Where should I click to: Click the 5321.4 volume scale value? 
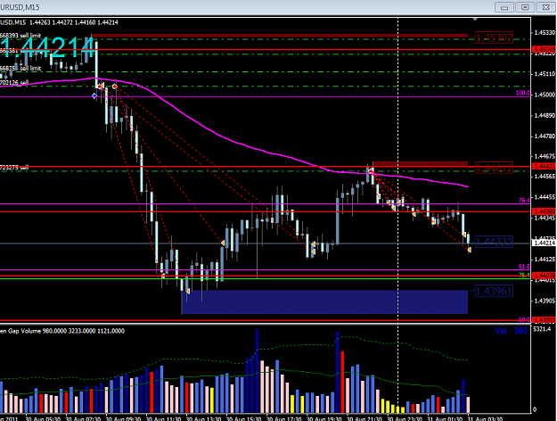(542, 329)
